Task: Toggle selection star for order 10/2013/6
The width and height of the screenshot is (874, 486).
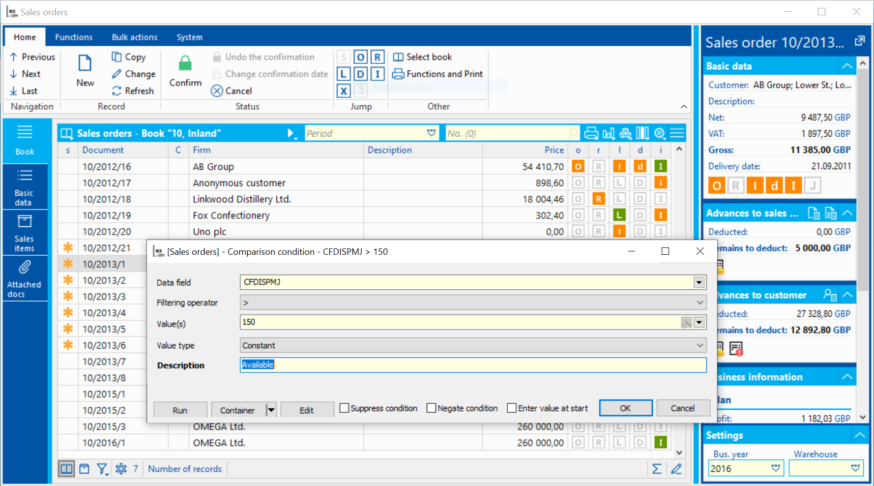Action: [68, 345]
